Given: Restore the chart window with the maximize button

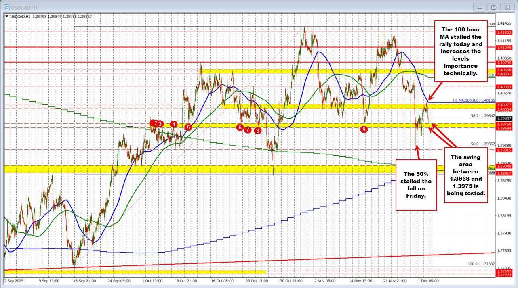Looking at the screenshot, I should [x=494, y=7].
